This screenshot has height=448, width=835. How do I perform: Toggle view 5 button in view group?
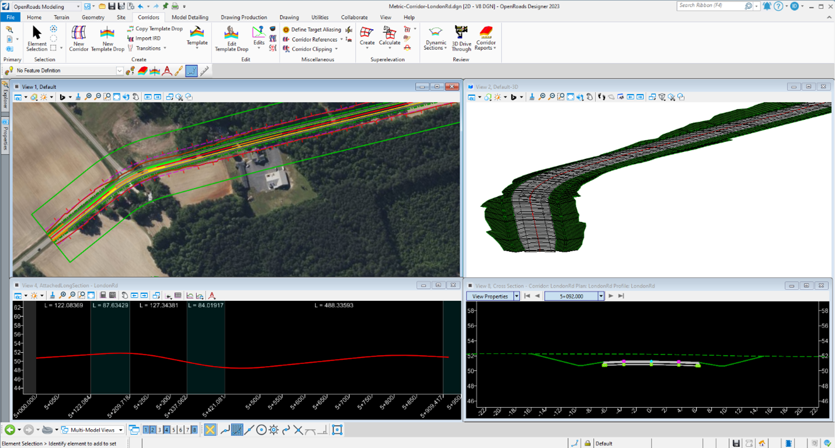coord(174,430)
